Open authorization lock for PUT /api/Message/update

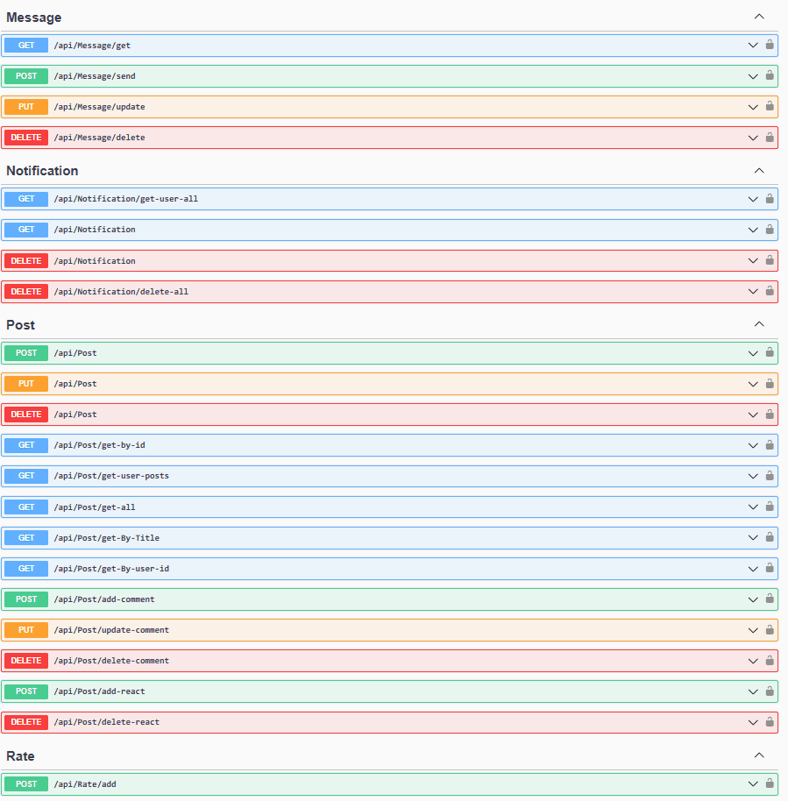coord(769,106)
